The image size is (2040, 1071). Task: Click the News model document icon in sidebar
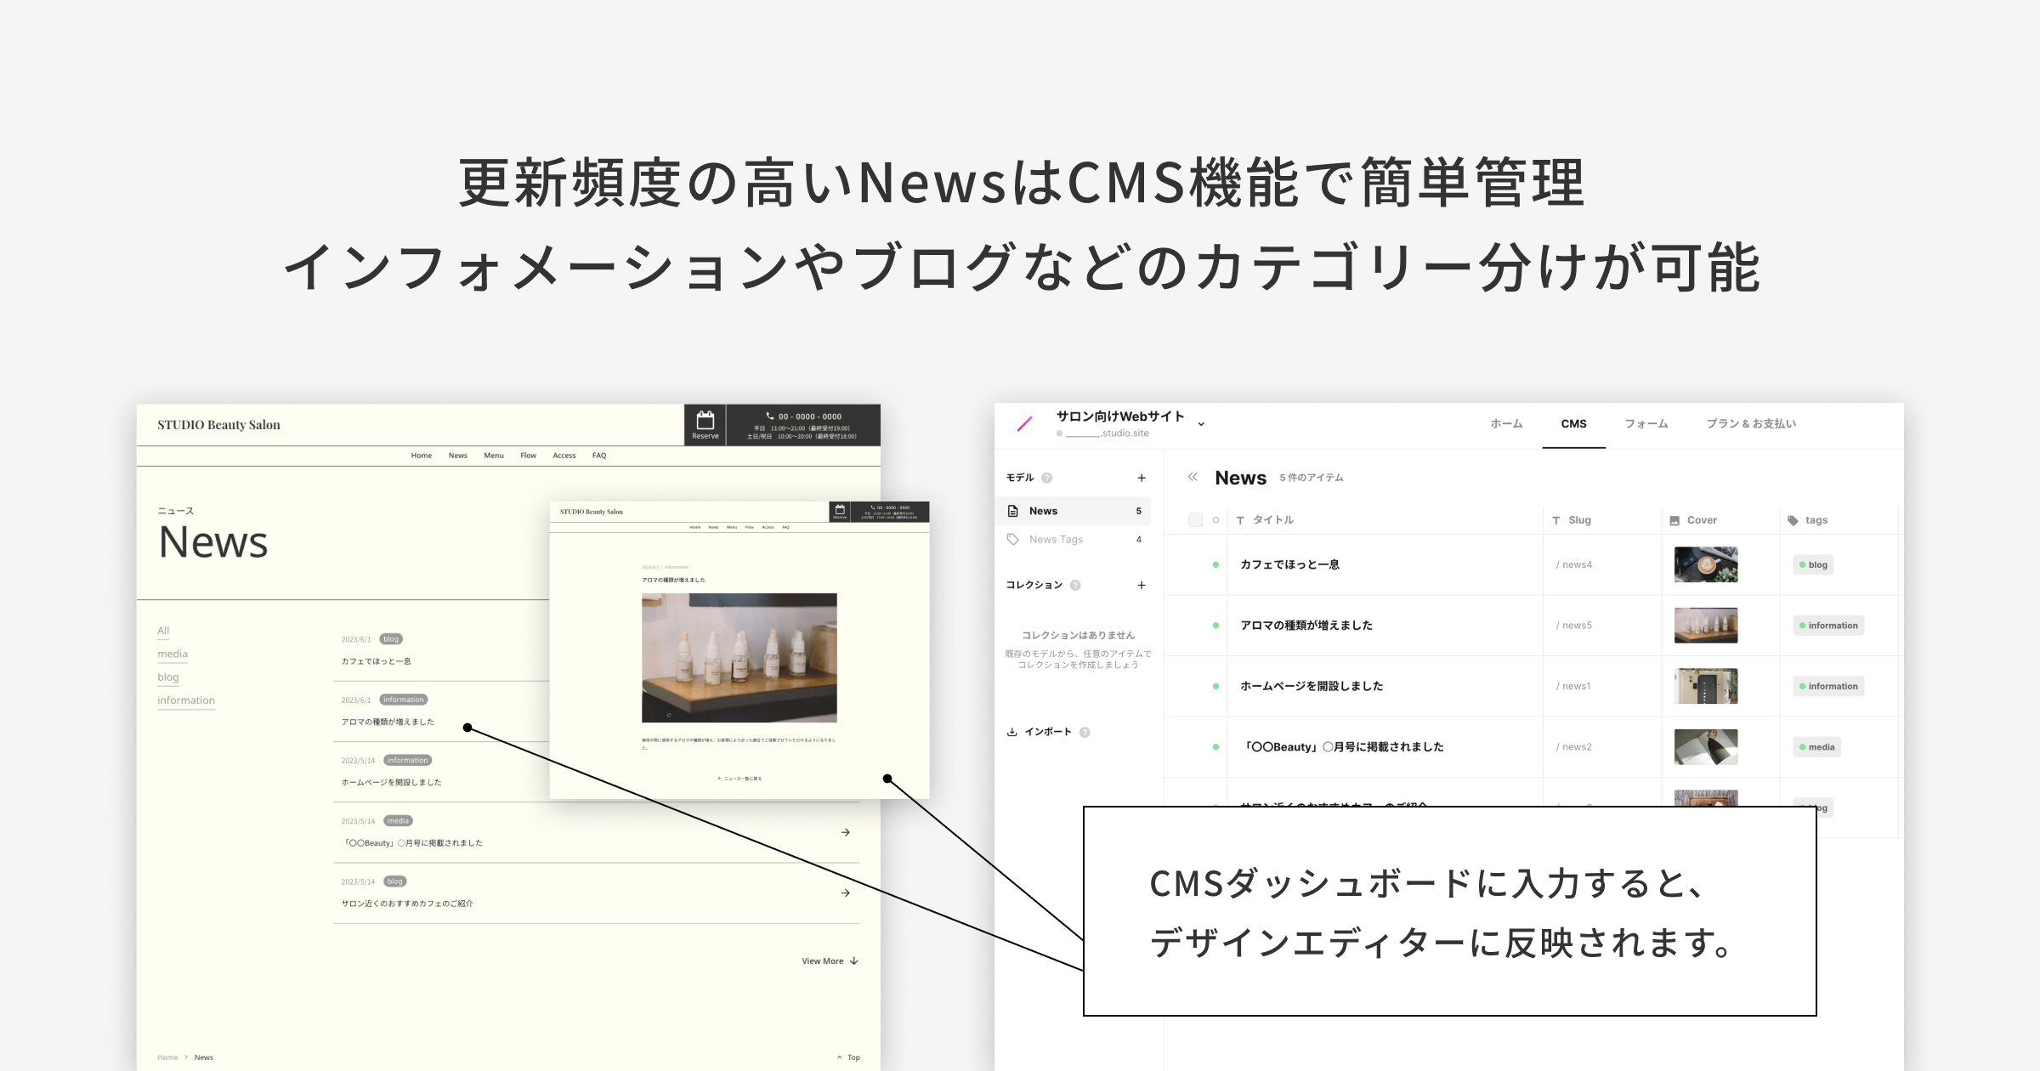(x=1013, y=511)
